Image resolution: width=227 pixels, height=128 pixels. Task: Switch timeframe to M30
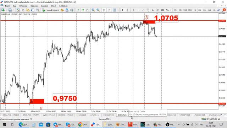click(190, 10)
